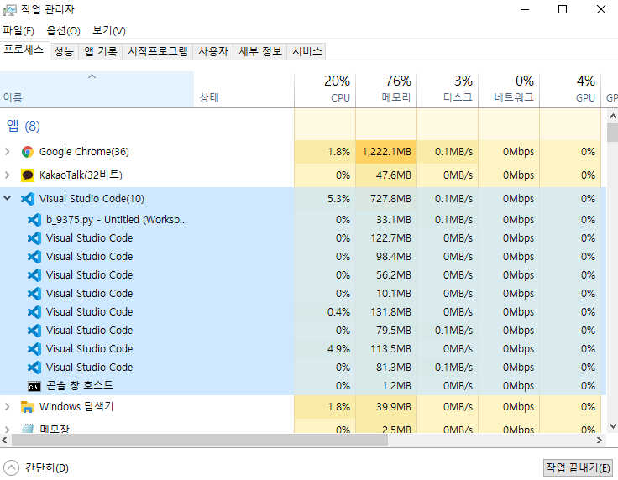This screenshot has width=618, height=480.
Task: Click VS Code icon of 10.1MB process
Action: point(34,294)
